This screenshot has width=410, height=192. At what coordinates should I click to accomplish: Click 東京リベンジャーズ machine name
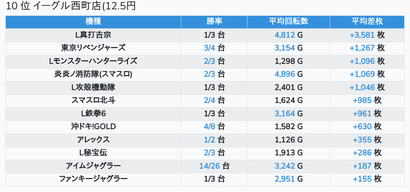(93, 48)
